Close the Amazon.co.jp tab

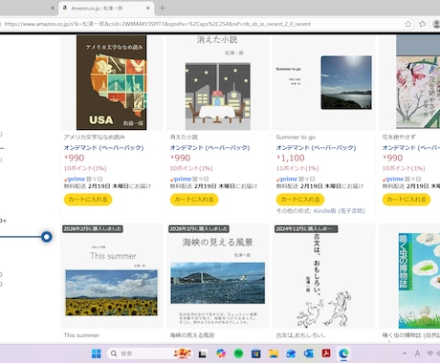pos(148,8)
